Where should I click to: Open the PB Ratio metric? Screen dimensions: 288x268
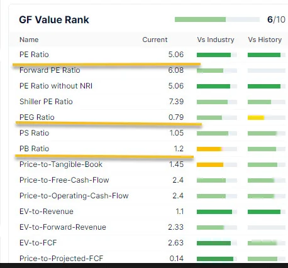[35, 149]
